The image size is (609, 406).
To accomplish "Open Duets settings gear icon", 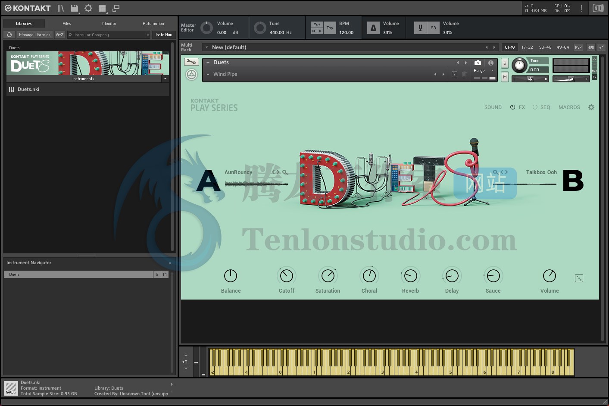I will (x=591, y=107).
